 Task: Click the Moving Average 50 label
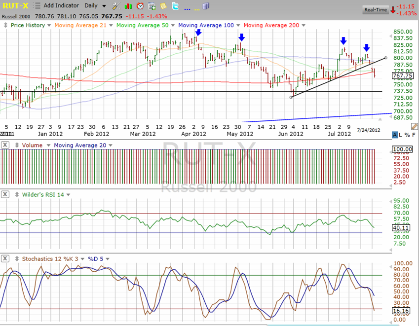143,25
